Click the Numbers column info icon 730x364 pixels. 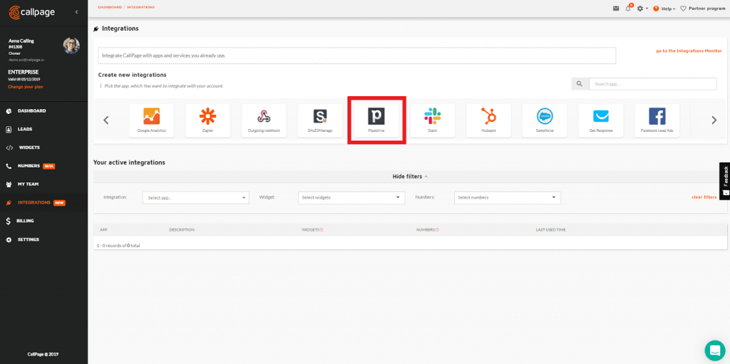437,230
